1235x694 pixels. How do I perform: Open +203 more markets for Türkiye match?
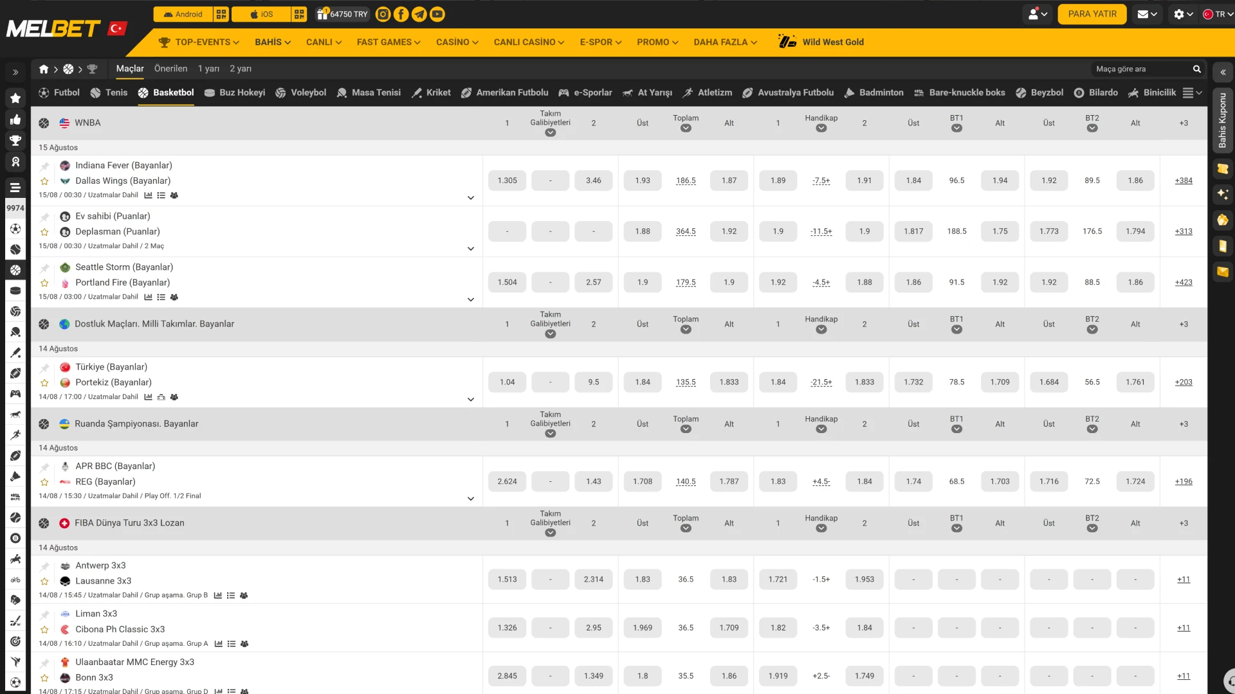click(x=1184, y=382)
